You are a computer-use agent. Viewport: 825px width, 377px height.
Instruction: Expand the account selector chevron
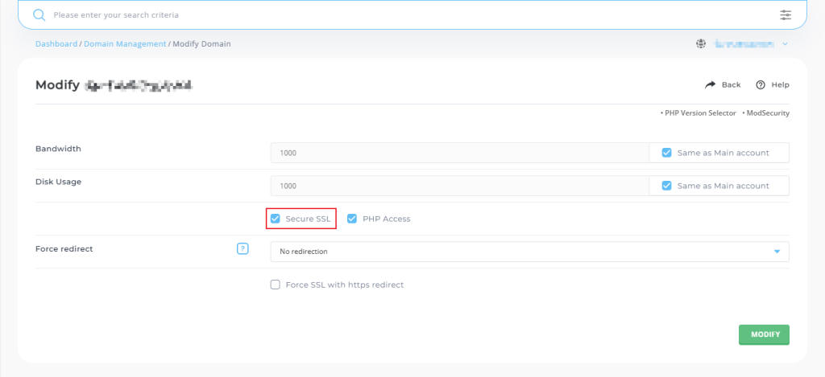(x=785, y=44)
